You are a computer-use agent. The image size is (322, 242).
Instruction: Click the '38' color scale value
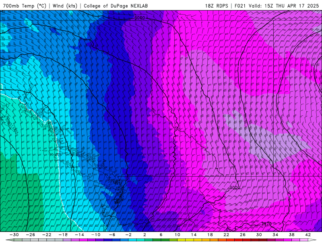(291, 235)
